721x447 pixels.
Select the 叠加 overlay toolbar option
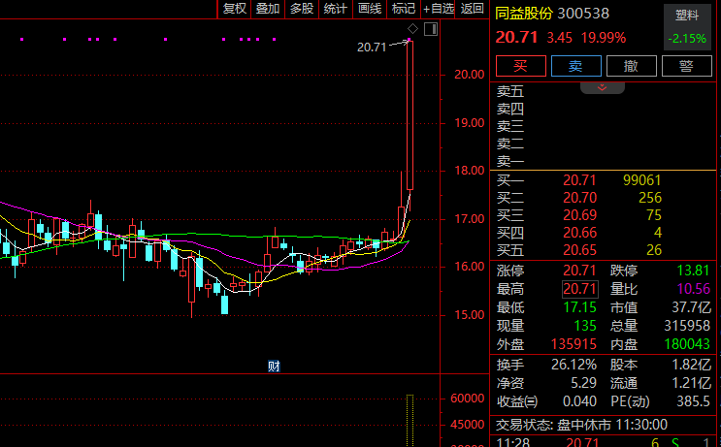(x=268, y=9)
